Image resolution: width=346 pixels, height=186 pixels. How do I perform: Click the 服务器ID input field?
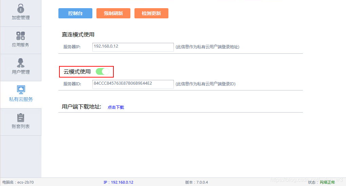[133, 84]
